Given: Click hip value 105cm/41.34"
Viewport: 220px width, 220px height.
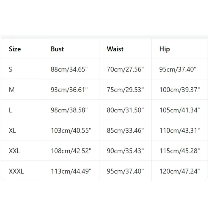Looking at the screenshot, I should [180, 110].
